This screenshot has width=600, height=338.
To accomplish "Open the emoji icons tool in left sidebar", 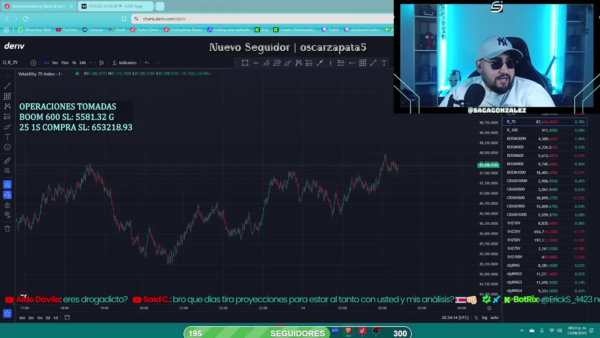I will [7, 147].
